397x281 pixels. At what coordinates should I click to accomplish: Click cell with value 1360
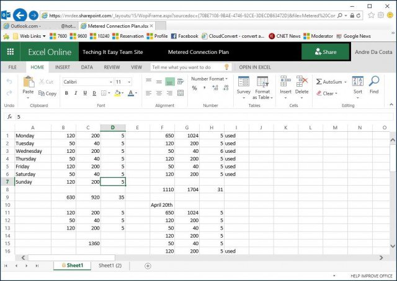coord(88,243)
